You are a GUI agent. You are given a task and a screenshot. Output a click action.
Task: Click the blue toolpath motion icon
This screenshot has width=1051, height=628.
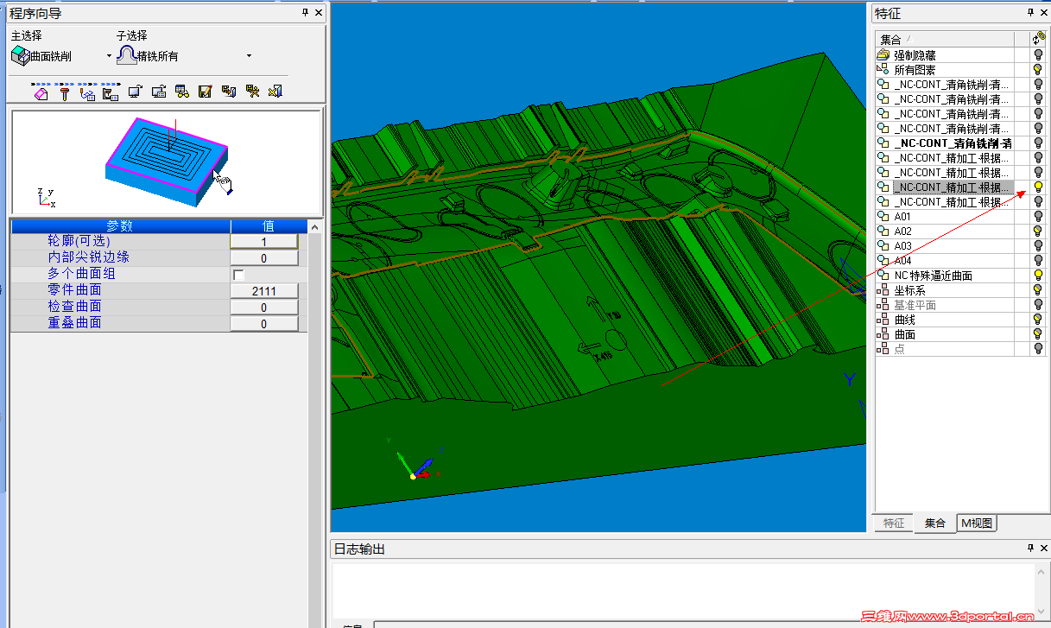[x=87, y=92]
